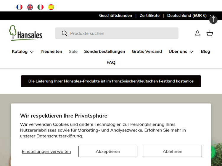Switch site language via Spanish flag
This screenshot has height=166, width=222.
click(51, 7)
